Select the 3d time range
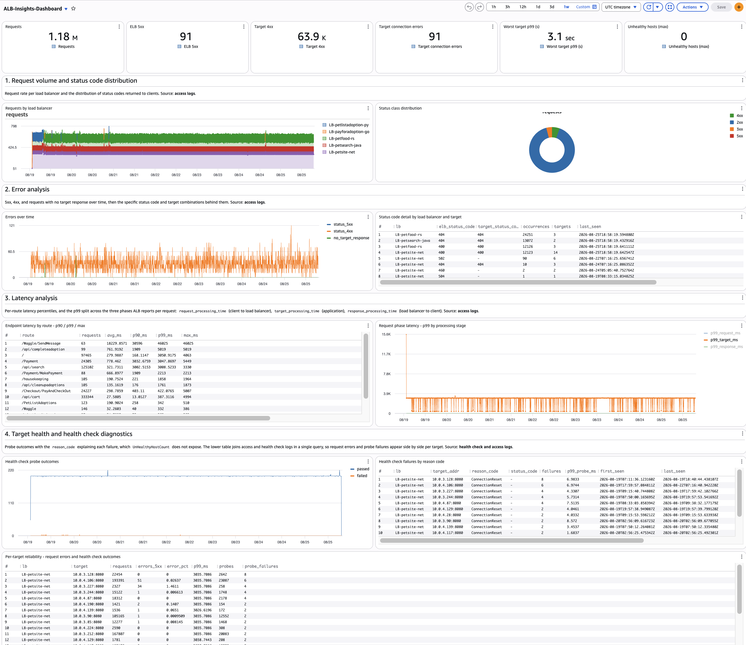 point(552,7)
